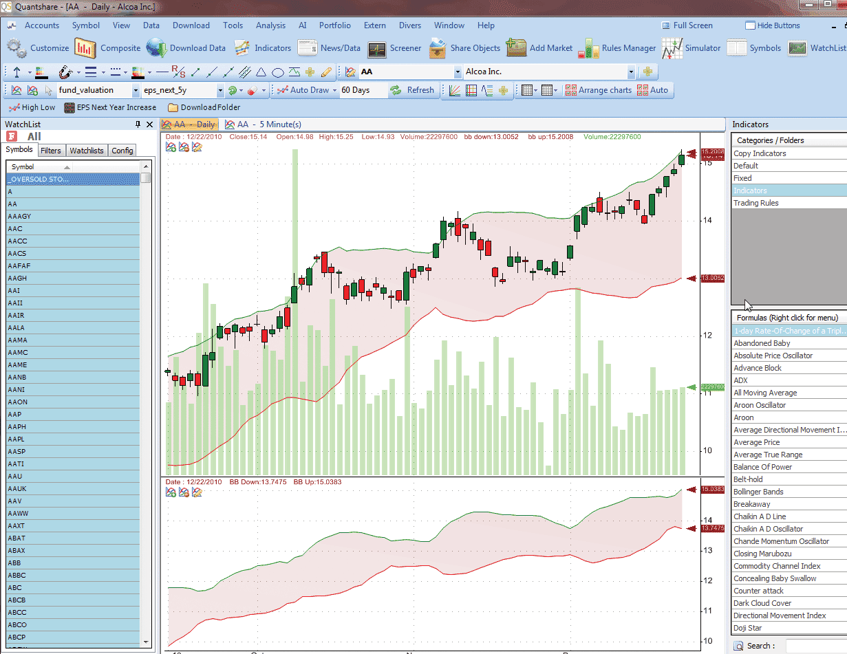Image resolution: width=847 pixels, height=654 pixels.
Task: Click the magnet snap tool icon
Action: pos(65,72)
